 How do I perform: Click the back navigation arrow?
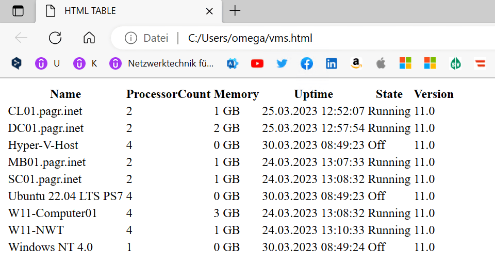pyautogui.click(x=21, y=38)
